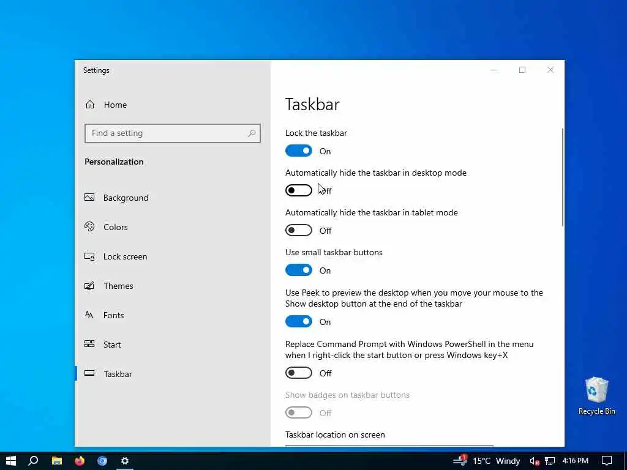The width and height of the screenshot is (627, 470).
Task: Turn off Use small taskbar buttons
Action: 299,270
